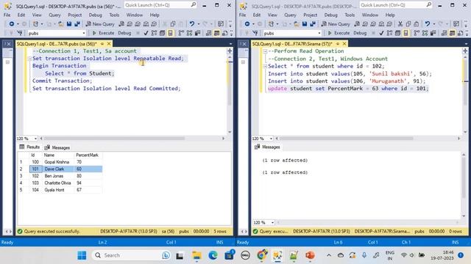Click Debug button in left SSMS window
This screenshot has height=264, width=471.
[x=124, y=33]
